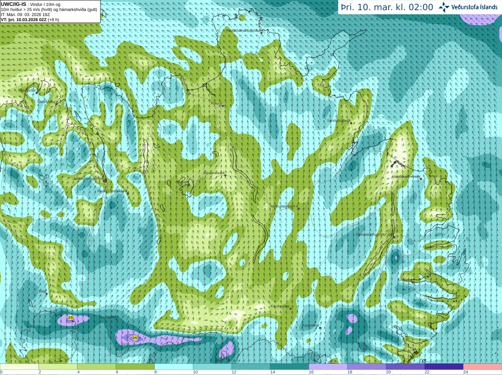Image resolution: width=502 pixels, height=375 pixels.
Task: Click the Sandbúðir station dot
Action: point(116,319)
